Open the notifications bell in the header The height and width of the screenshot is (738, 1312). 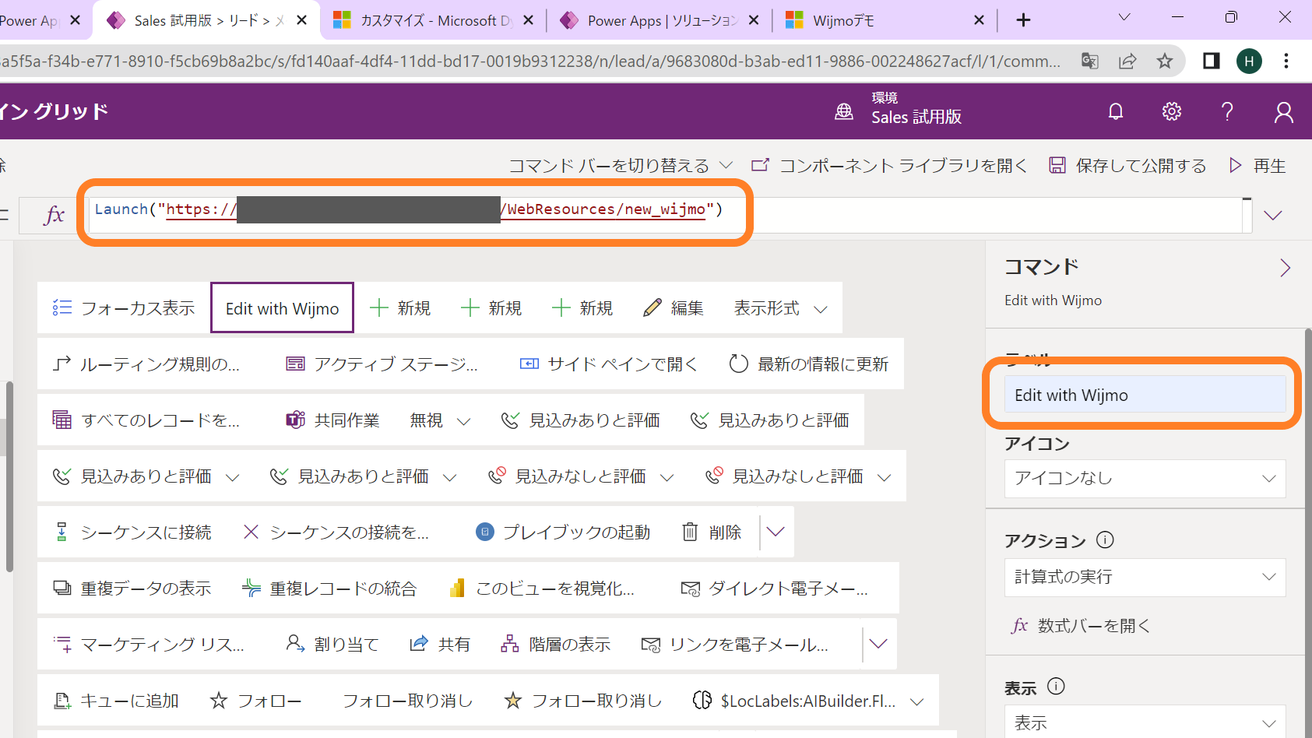tap(1116, 112)
